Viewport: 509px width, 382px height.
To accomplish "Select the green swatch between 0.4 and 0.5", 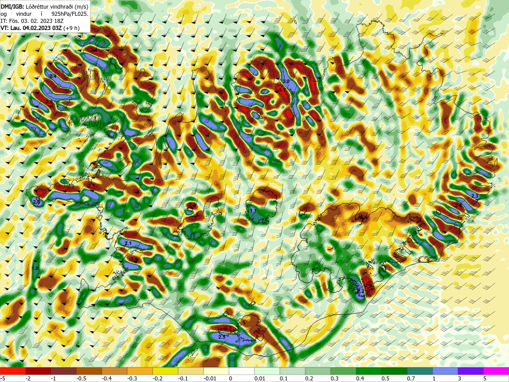I will pyautogui.click(x=369, y=371).
